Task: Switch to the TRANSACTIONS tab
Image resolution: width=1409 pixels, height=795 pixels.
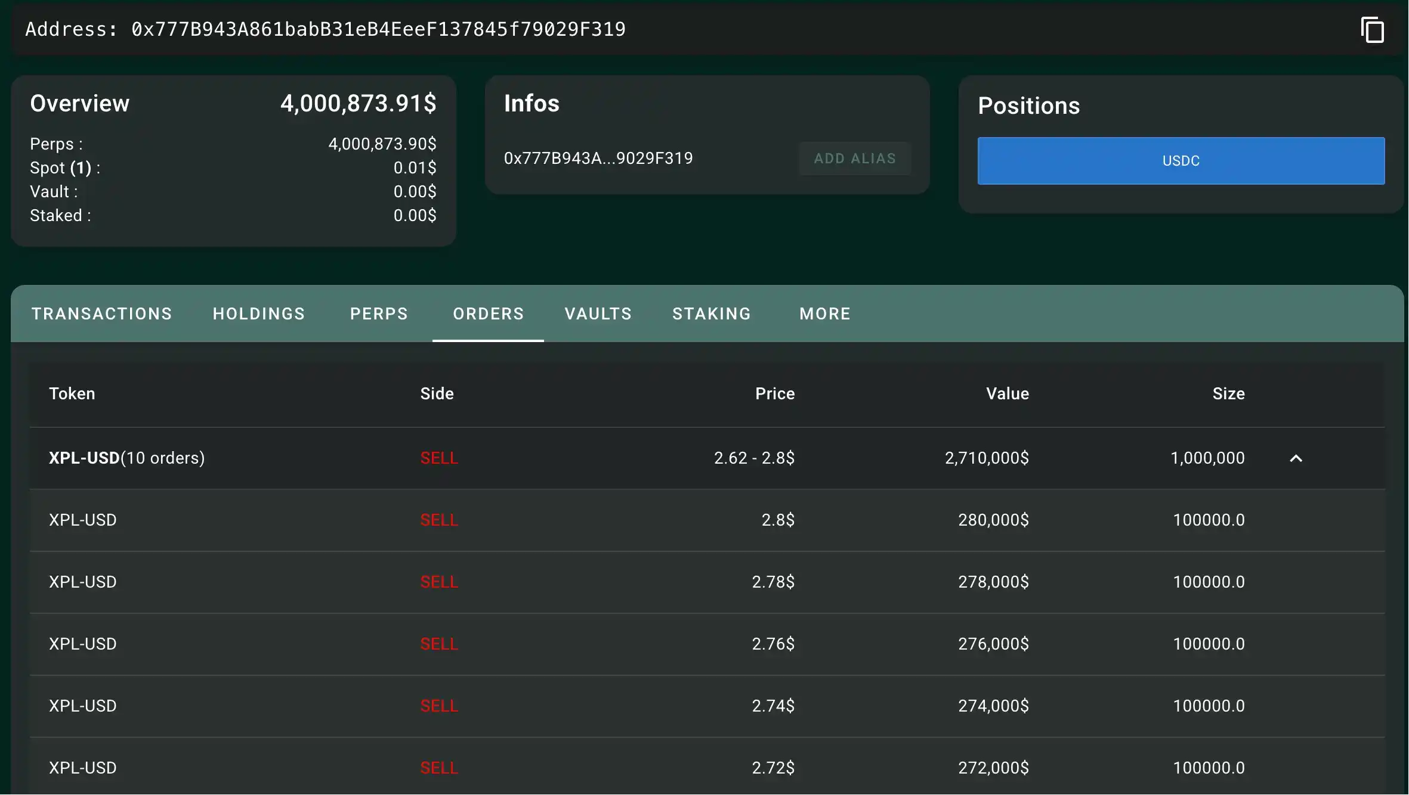Action: tap(102, 314)
